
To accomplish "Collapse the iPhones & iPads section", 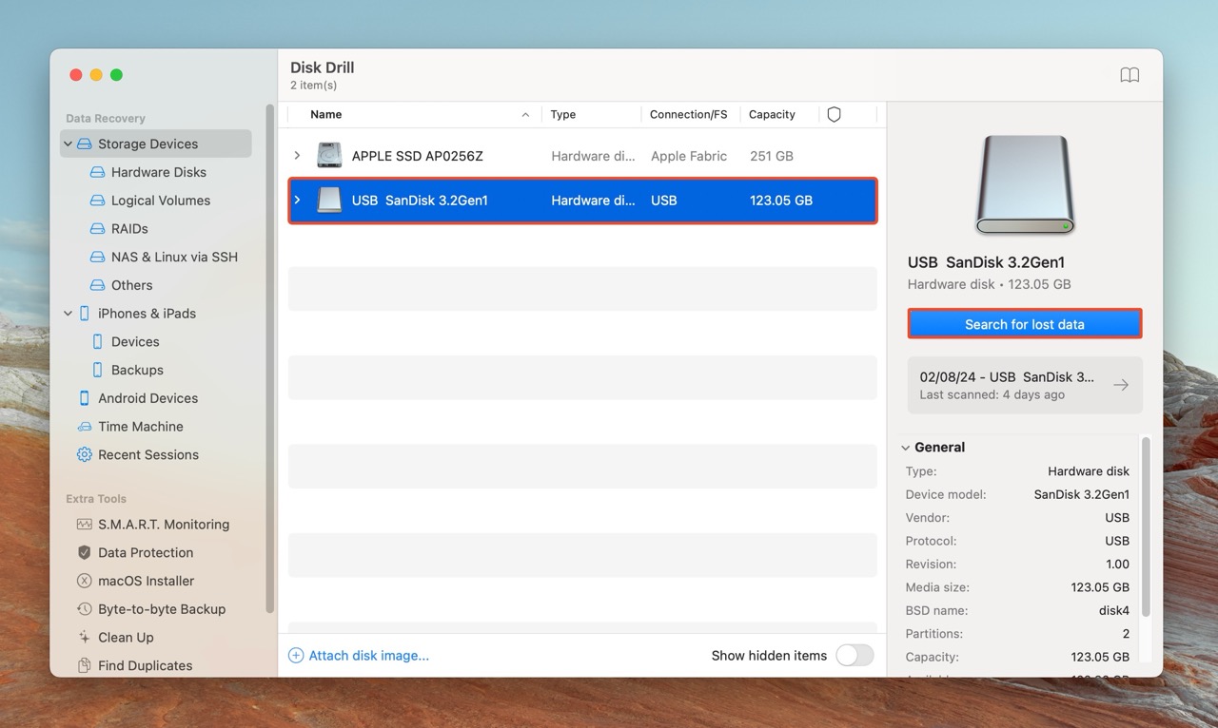I will coord(68,314).
